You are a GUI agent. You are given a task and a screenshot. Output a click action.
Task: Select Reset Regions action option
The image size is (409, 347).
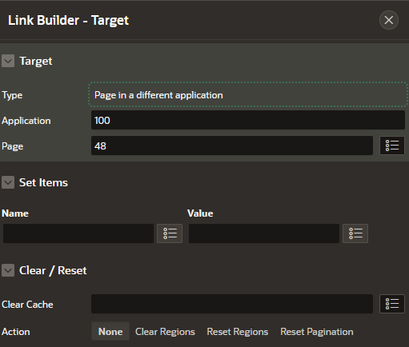pos(238,332)
